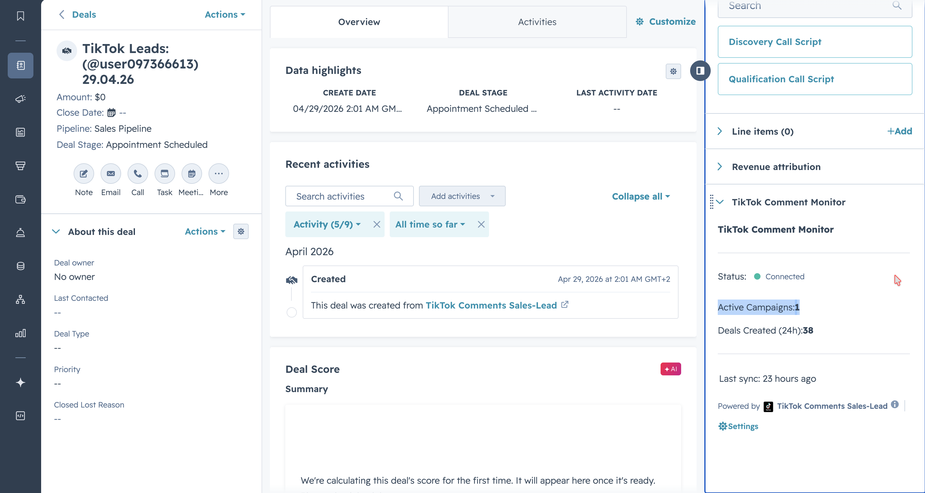Remove the All time so far filter
This screenshot has width=925, height=493.
(481, 224)
